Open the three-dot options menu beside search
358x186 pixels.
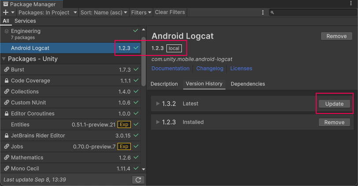(263, 12)
